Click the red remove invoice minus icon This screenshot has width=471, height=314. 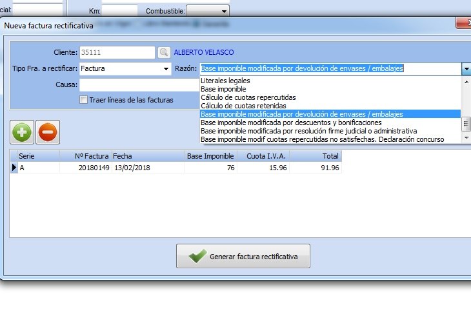[48, 132]
